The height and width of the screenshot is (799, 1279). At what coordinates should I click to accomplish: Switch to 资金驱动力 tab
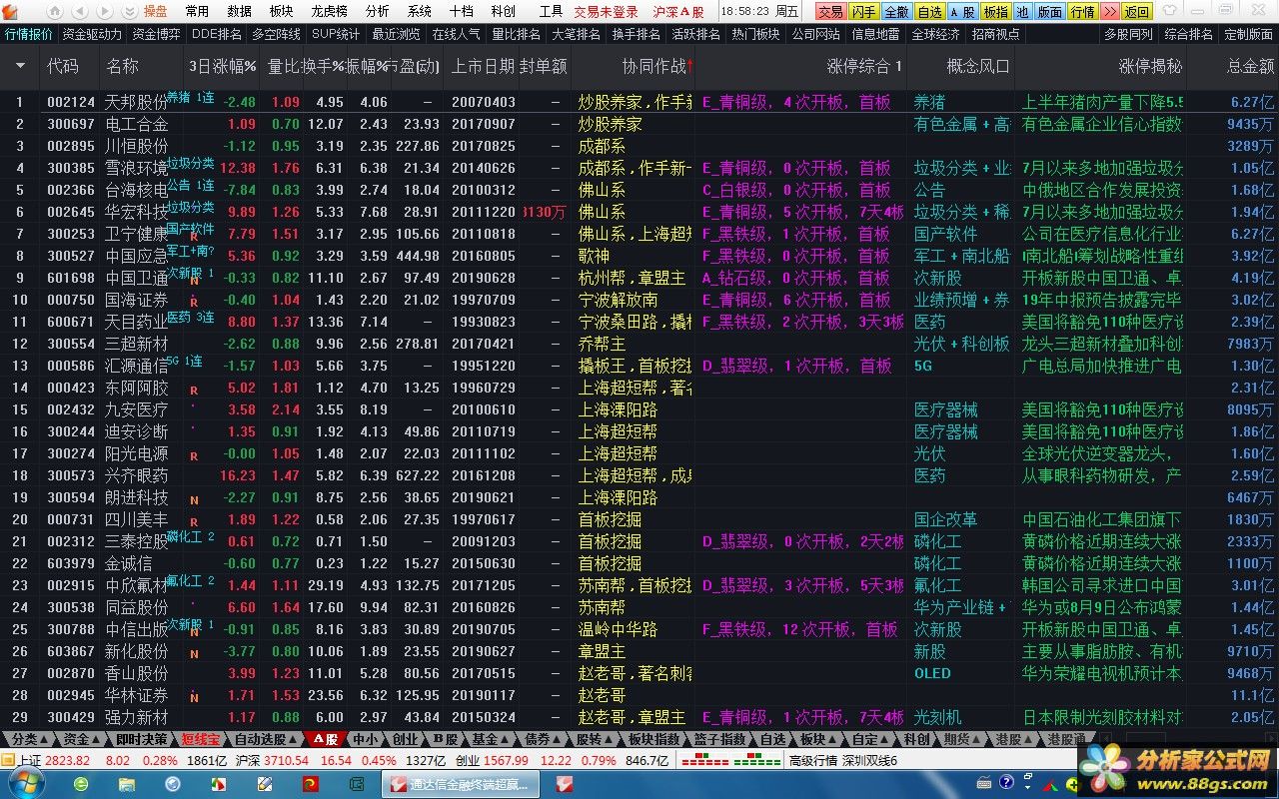point(92,34)
